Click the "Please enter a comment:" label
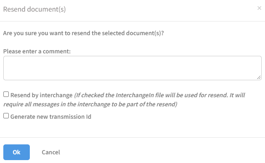Screen dimensions: 265x163 tap(37, 51)
